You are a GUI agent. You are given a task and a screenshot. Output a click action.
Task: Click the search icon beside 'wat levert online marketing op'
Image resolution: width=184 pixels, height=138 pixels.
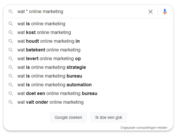11,59
